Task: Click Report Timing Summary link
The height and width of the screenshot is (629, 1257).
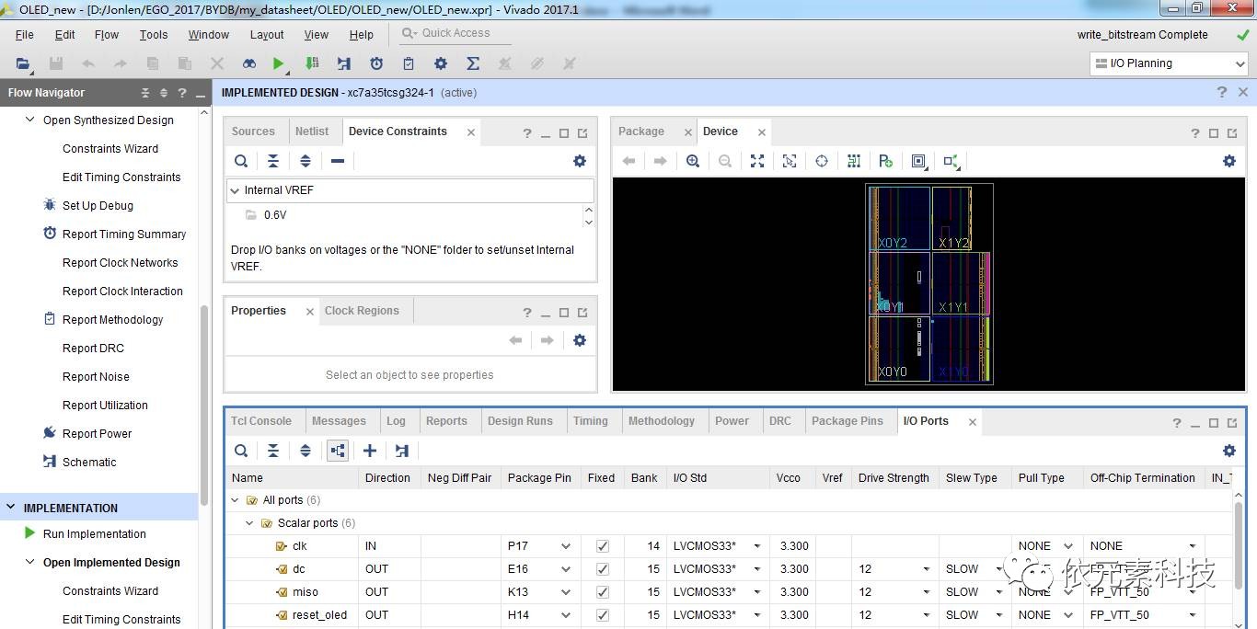Action: click(x=123, y=234)
